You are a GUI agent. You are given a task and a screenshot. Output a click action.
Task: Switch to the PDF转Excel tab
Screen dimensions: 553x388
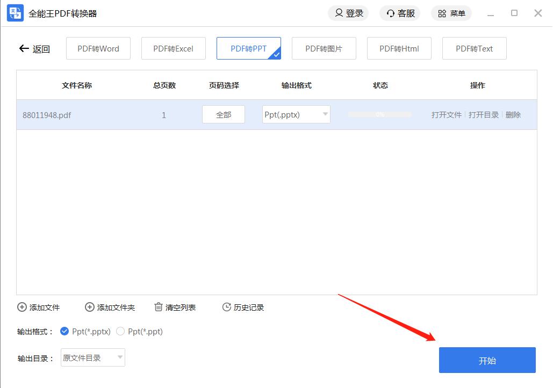click(173, 49)
